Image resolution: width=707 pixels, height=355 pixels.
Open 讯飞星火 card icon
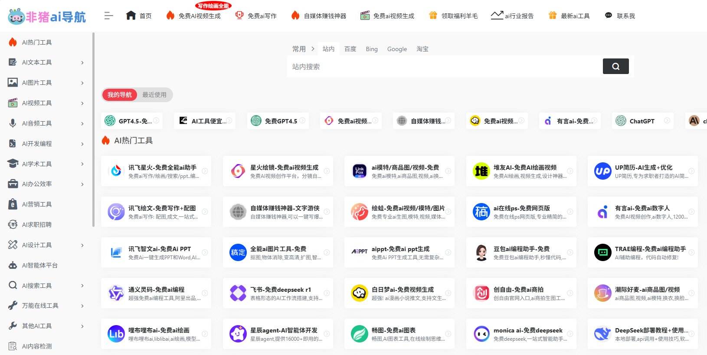click(x=116, y=171)
